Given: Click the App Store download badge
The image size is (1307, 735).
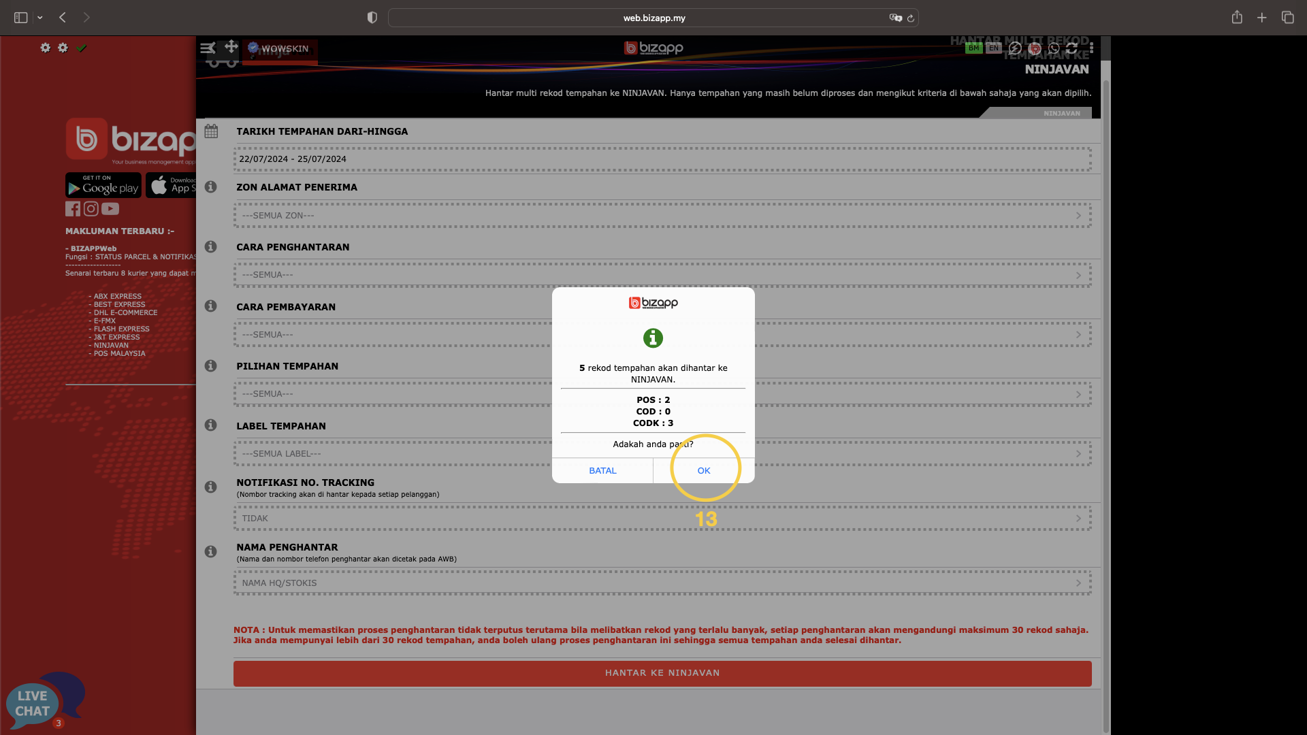Looking at the screenshot, I should click(171, 185).
